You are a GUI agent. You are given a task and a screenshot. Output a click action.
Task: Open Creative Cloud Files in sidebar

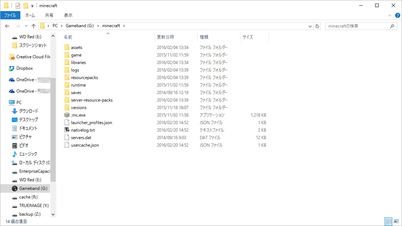point(30,57)
